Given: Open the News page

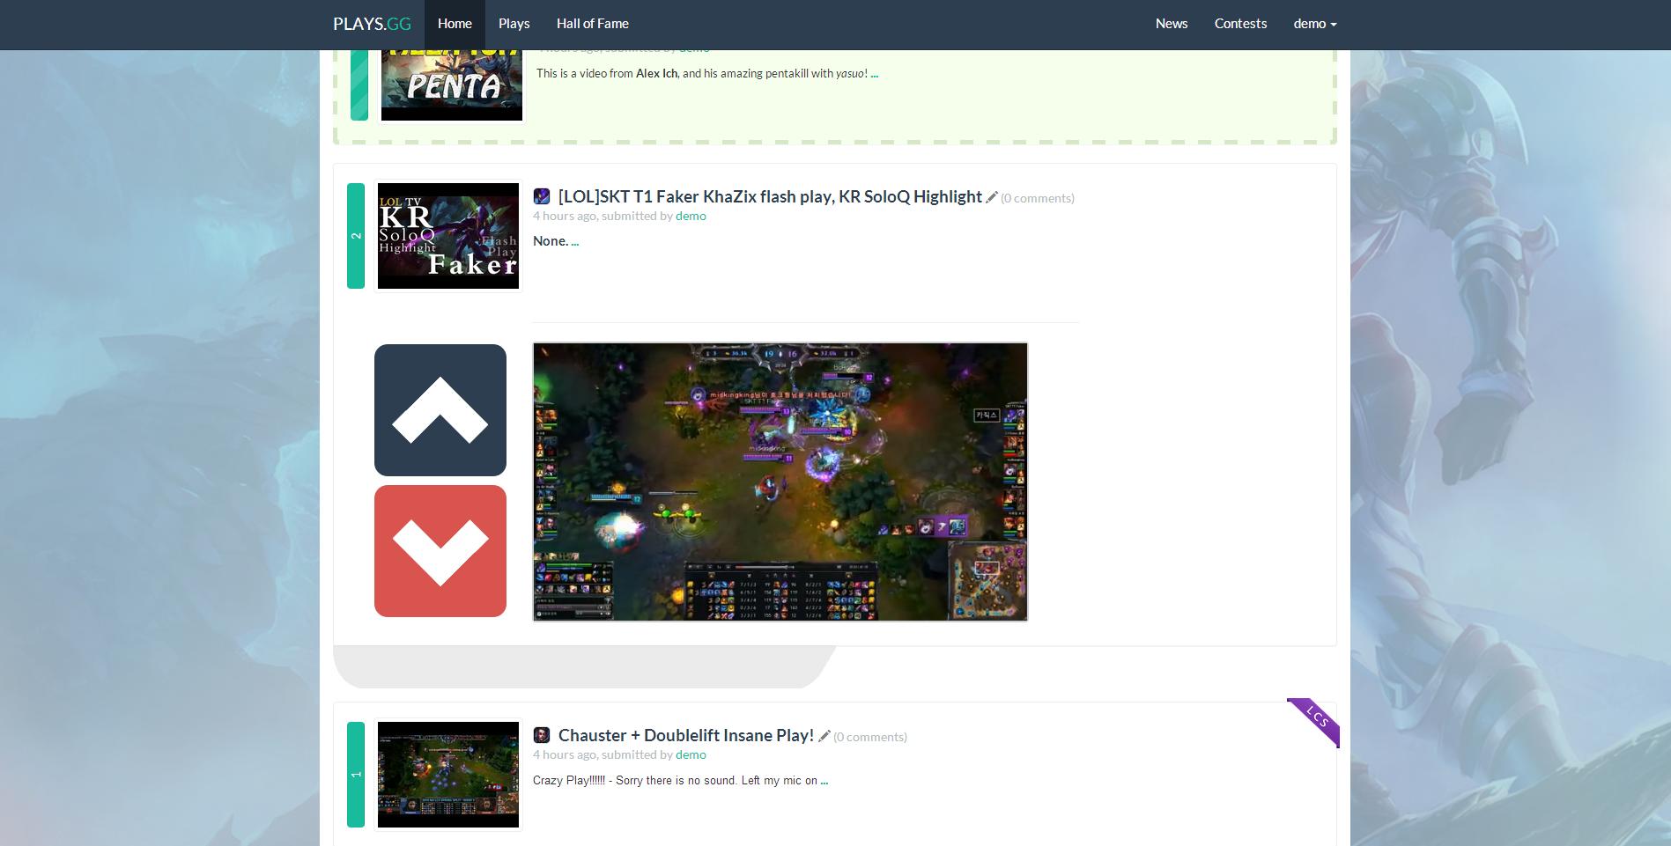Looking at the screenshot, I should tap(1172, 24).
